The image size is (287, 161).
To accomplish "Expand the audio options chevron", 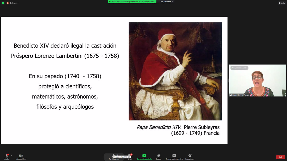I will [11, 156].
